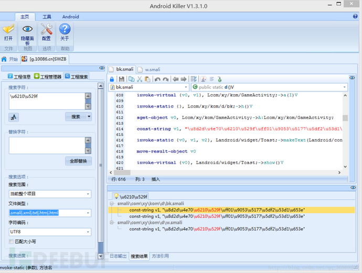
Task: Toggle bottom results panel eye icon
Action: 353,188
